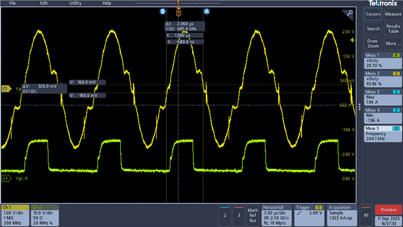
Task: Toggle channel 3 button on
Action: tap(239, 215)
